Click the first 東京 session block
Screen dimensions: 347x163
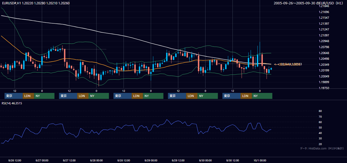click(14, 96)
